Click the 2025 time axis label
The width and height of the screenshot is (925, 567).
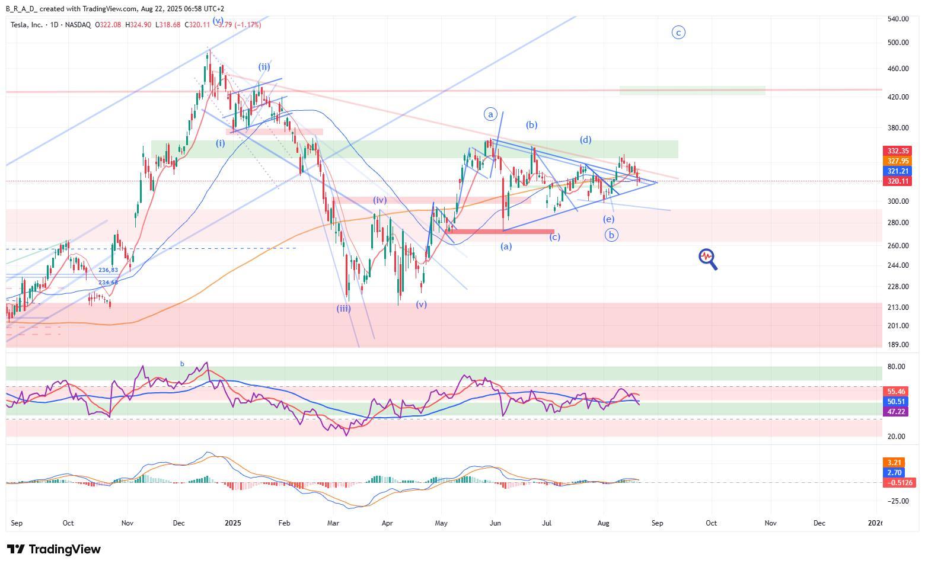[x=233, y=523]
